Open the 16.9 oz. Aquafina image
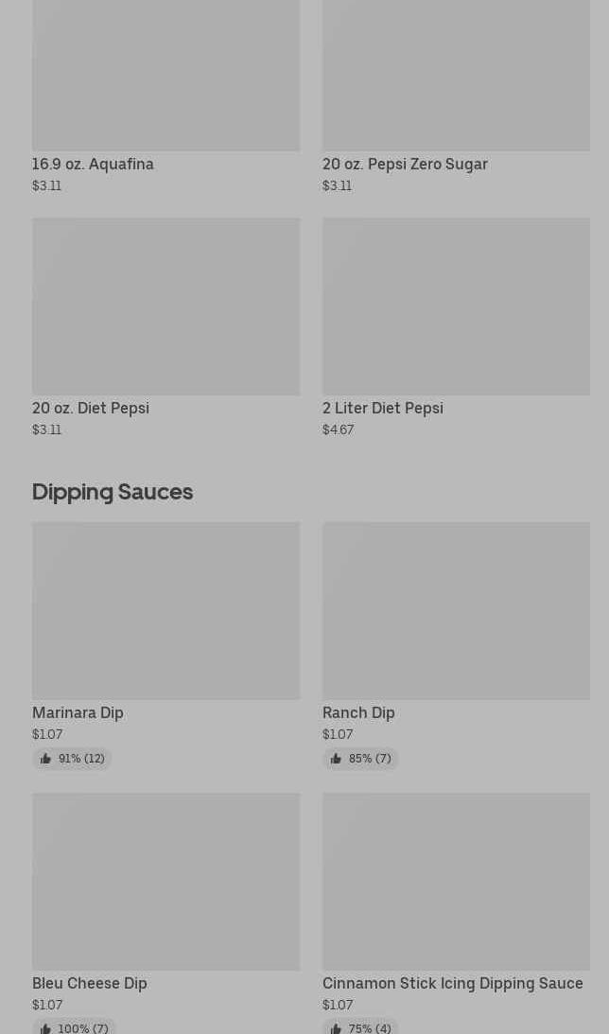Viewport: 609px width, 1034px height. (x=165, y=76)
